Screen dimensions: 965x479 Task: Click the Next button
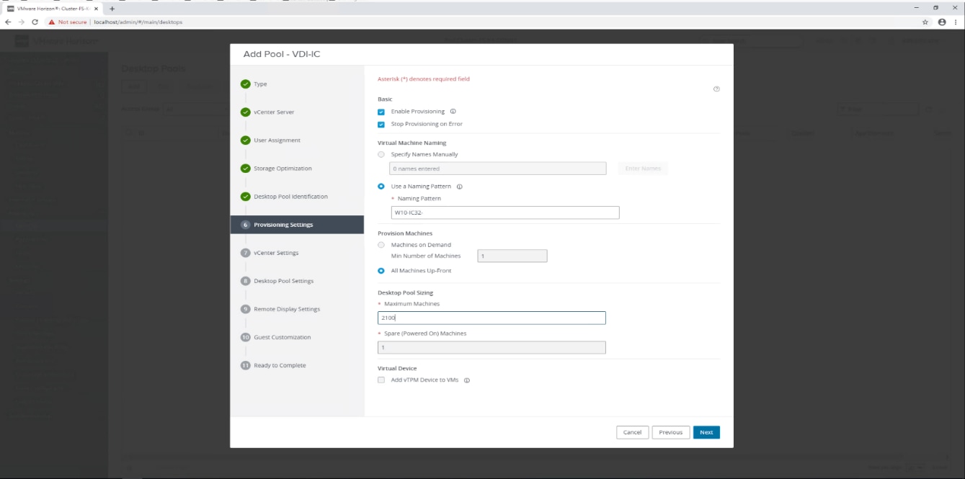click(706, 432)
